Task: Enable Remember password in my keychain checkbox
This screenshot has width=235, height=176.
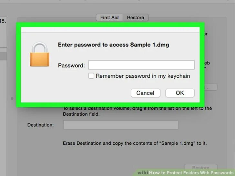Action: tap(91, 76)
